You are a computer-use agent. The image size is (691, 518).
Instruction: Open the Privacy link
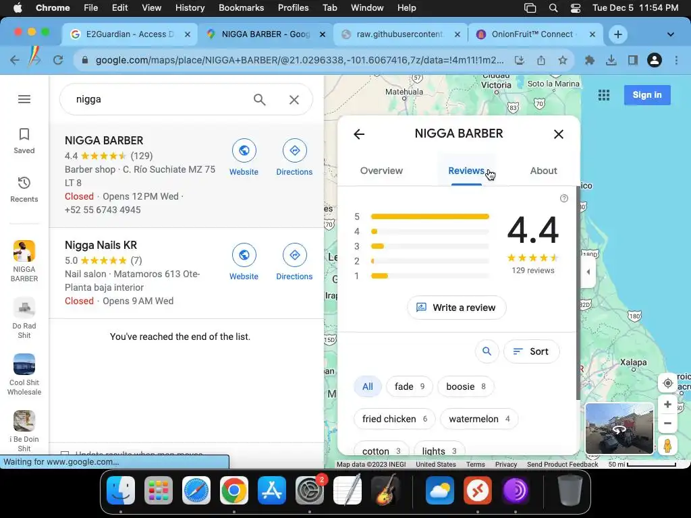[506, 464]
